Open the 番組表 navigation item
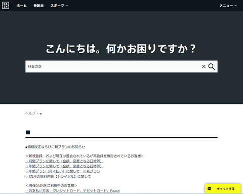243x194 pixels. tap(38, 6)
